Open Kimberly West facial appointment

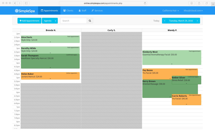click(x=172, y=57)
